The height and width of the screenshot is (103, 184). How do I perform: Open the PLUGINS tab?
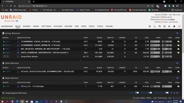pyautogui.click(x=58, y=26)
